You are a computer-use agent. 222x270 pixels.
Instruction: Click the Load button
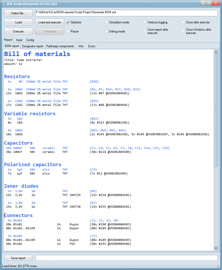pyautogui.click(x=18, y=22)
